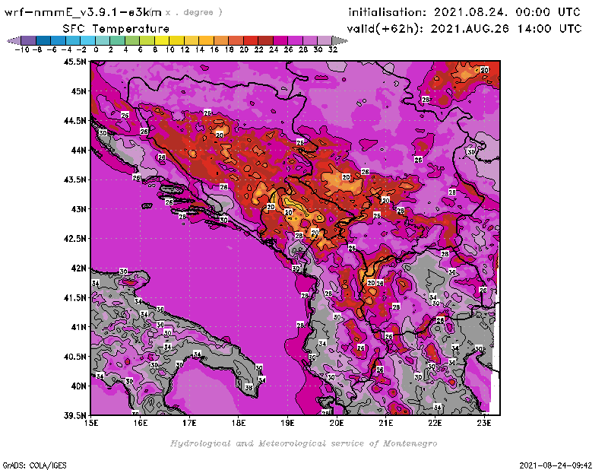
Task: Click the 42.5N latitude axis label
Action: click(74, 239)
